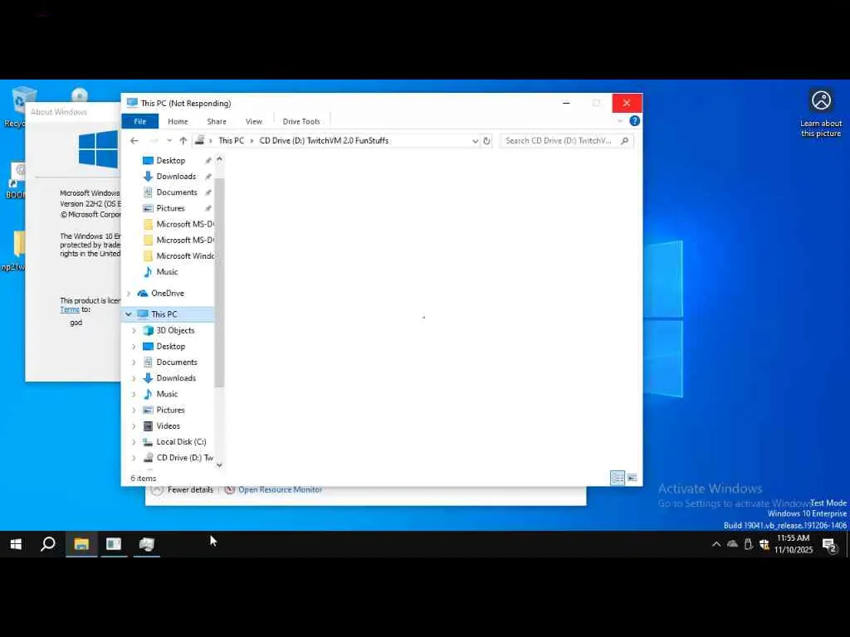Viewport: 850px width, 637px height.
Task: Click Safely Remove Hardware tray icon
Action: pyautogui.click(x=749, y=544)
